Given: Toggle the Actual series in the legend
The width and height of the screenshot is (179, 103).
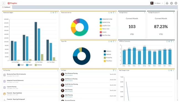Looking at the screenshot, I should [21, 65].
